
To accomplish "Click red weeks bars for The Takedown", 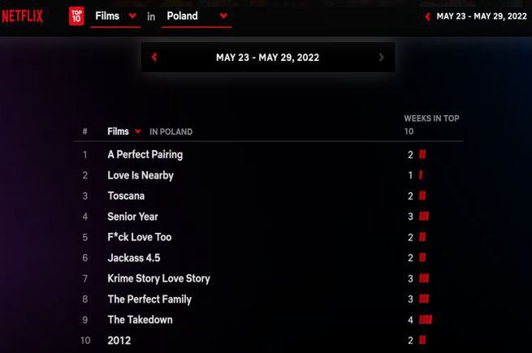I will pyautogui.click(x=426, y=320).
